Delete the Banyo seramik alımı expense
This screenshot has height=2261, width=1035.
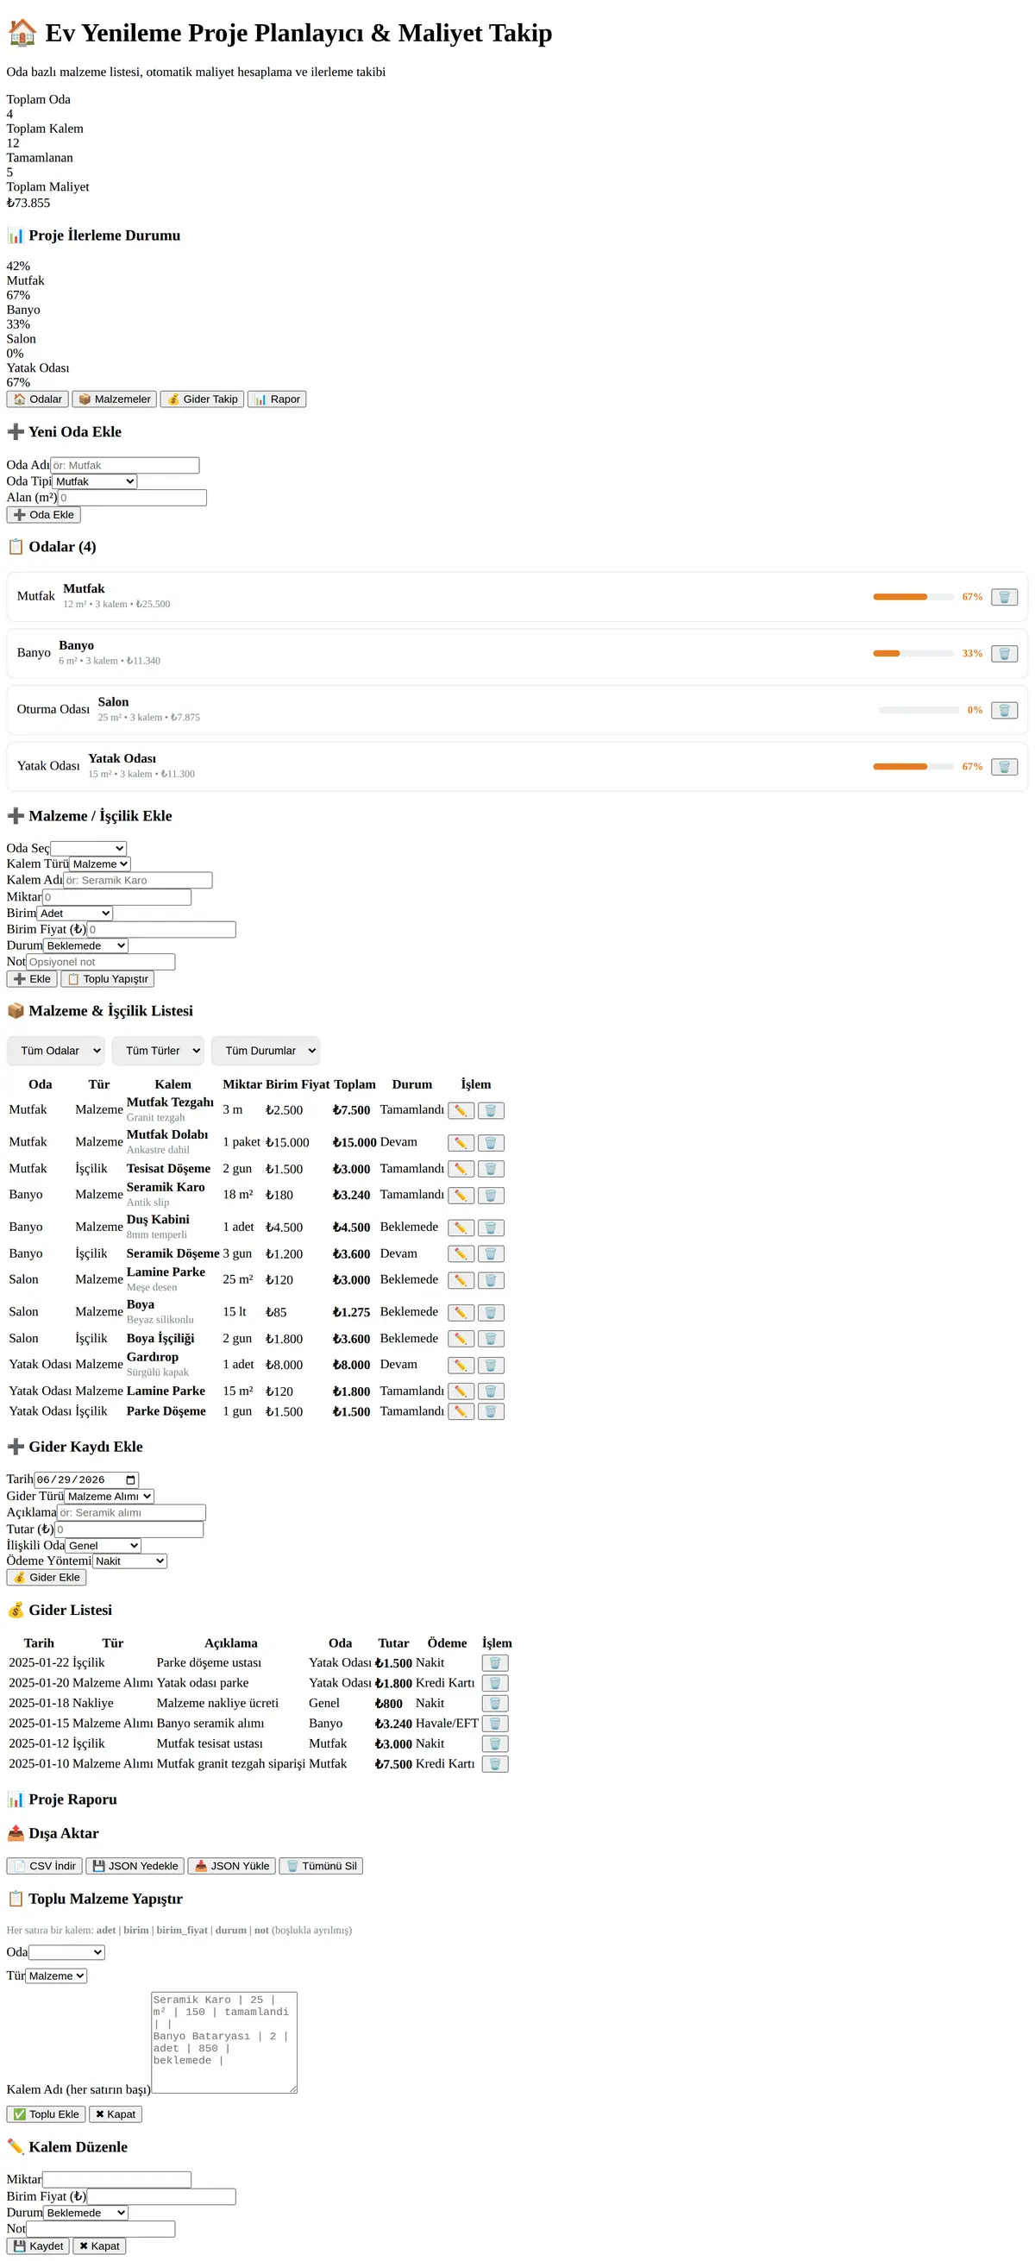pos(495,1724)
